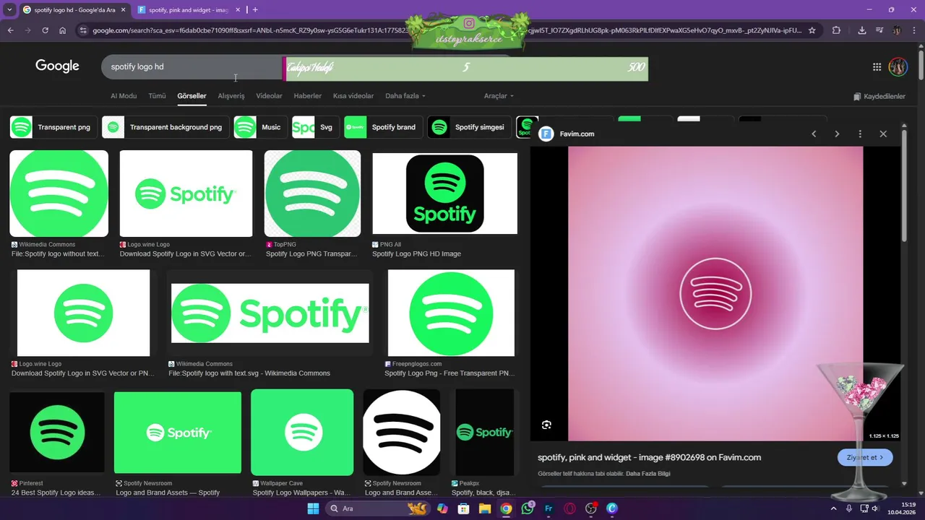Open OBS Studio from the taskbar
The height and width of the screenshot is (520, 925).
click(x=591, y=508)
